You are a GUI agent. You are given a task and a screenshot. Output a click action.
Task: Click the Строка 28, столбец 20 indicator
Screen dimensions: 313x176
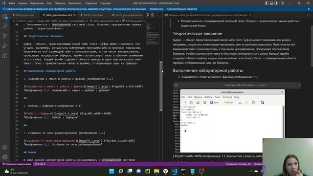[x=238, y=164]
